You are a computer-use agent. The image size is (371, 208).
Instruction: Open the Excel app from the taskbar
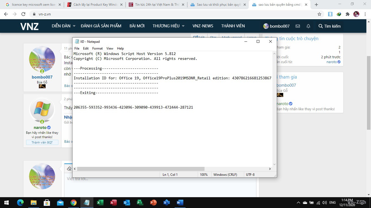coord(100,203)
